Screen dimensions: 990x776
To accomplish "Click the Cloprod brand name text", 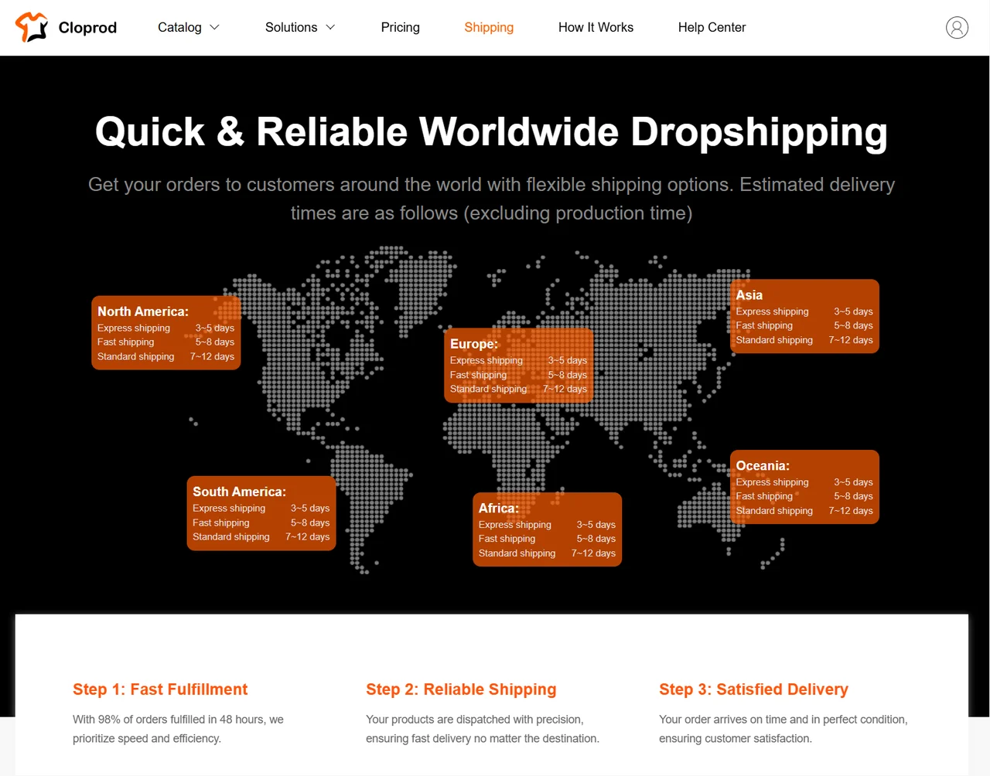I will [87, 28].
